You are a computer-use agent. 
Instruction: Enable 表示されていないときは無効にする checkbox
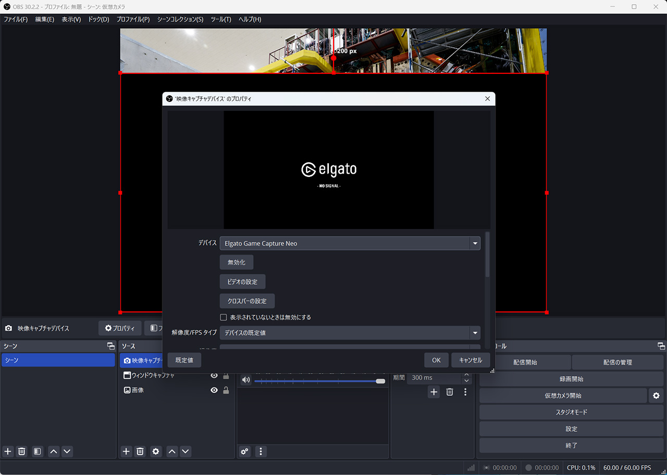tap(224, 317)
